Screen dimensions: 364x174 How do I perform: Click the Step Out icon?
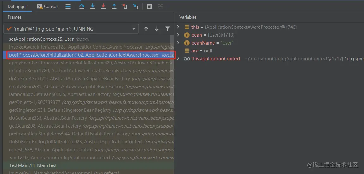coord(114,7)
